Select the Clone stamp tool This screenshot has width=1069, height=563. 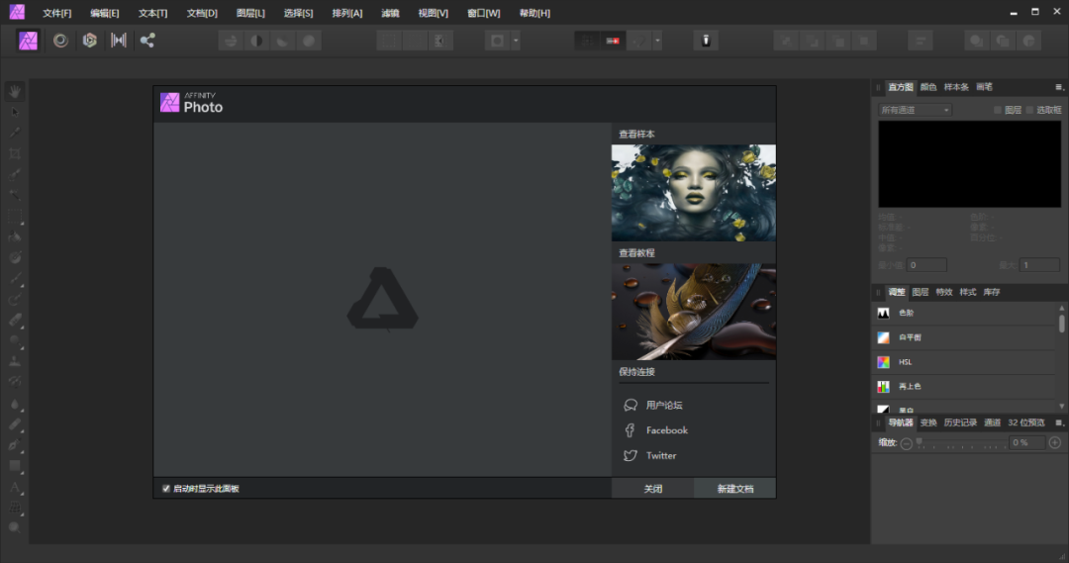click(x=14, y=361)
